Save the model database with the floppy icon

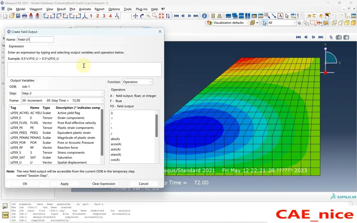(18, 16)
